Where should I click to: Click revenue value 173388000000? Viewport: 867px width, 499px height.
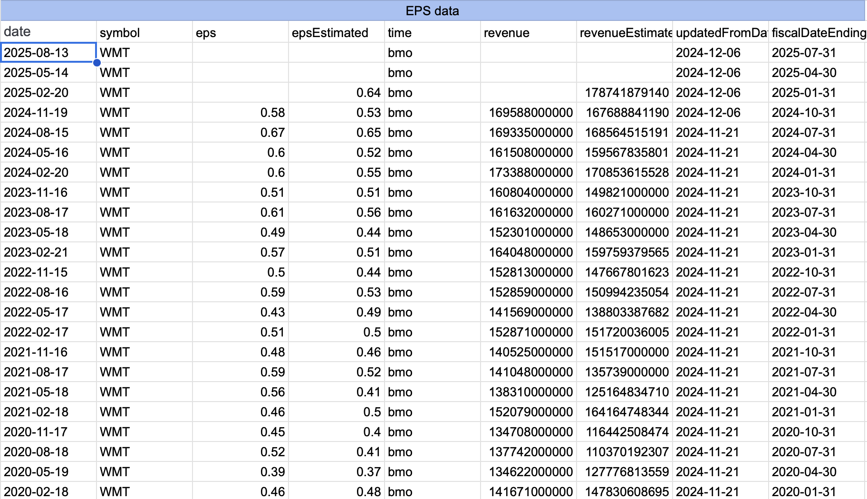pos(529,172)
